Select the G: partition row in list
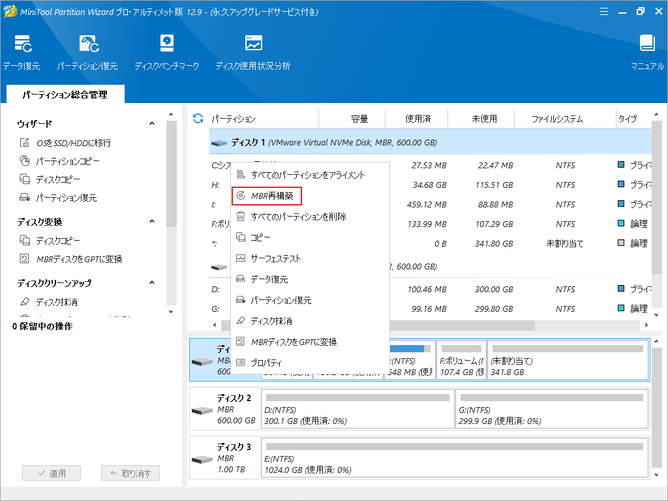The width and height of the screenshot is (668, 501). (x=431, y=309)
